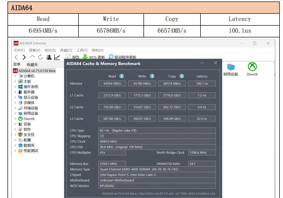Viewport: 283px width, 198px height.
Task: Open the line graph toolbar icon
Action: point(57,57)
